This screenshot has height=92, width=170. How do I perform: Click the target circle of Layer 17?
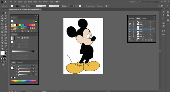(x=150, y=37)
